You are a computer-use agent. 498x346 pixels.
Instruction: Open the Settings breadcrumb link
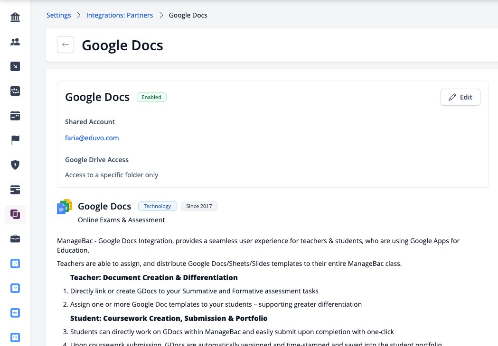(x=59, y=15)
